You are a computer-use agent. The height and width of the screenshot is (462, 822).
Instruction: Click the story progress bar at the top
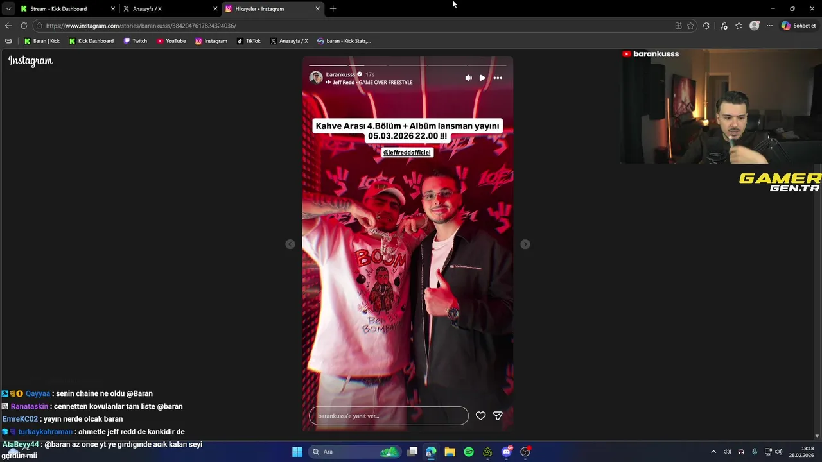tap(407, 65)
